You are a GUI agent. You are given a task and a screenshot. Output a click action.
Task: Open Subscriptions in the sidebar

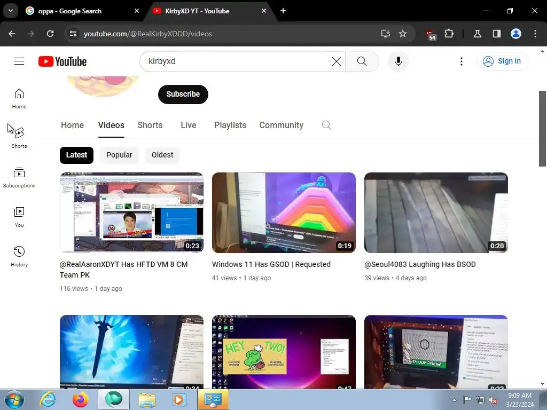click(19, 177)
